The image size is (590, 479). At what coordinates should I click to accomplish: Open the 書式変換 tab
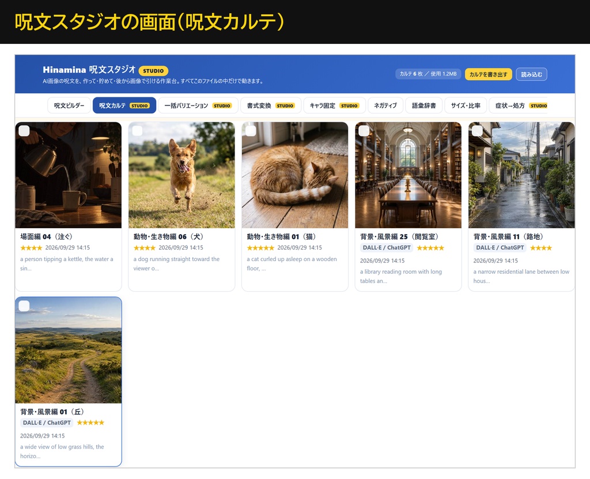[x=271, y=105]
